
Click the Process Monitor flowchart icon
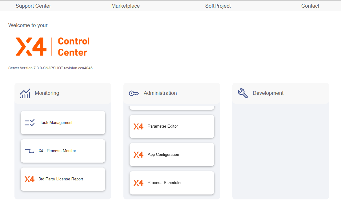(x=29, y=151)
